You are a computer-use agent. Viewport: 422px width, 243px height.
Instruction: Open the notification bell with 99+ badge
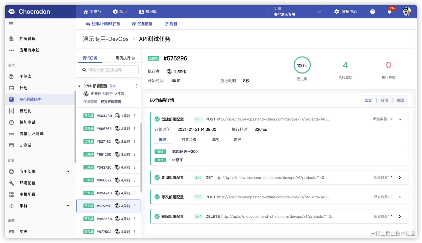tap(389, 11)
